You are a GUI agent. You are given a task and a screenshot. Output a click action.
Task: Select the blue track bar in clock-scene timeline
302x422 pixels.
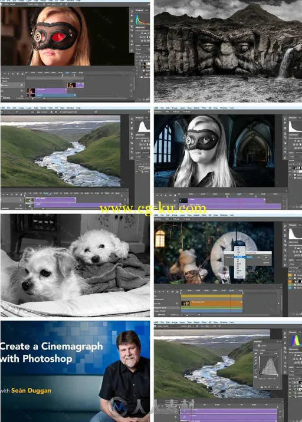tap(212, 311)
